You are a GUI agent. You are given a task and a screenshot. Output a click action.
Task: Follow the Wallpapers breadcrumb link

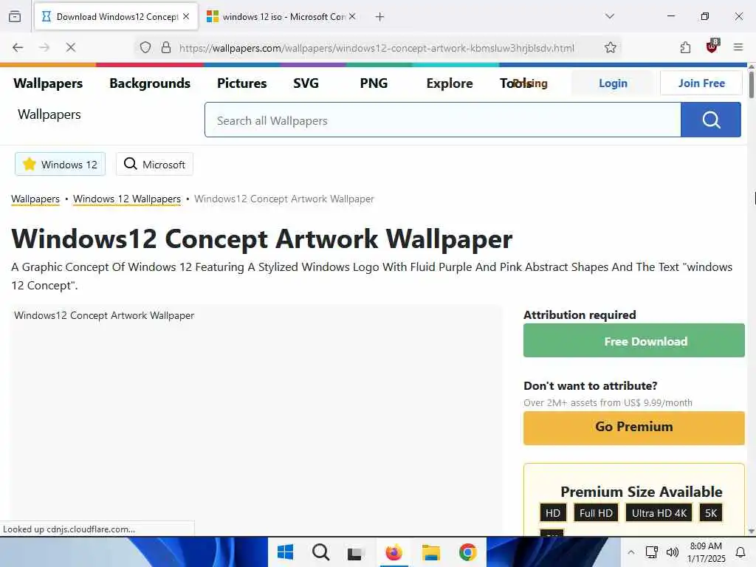[35, 199]
